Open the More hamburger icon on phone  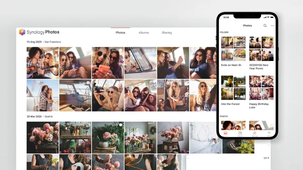[269, 134]
